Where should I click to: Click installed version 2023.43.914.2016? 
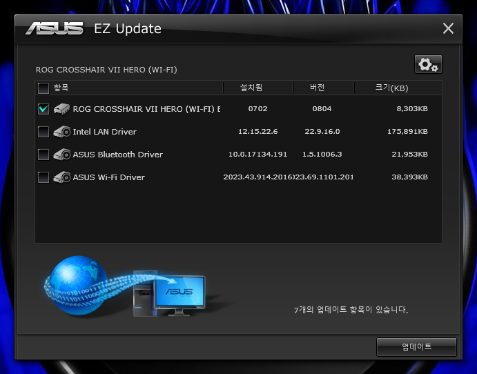[x=259, y=177]
